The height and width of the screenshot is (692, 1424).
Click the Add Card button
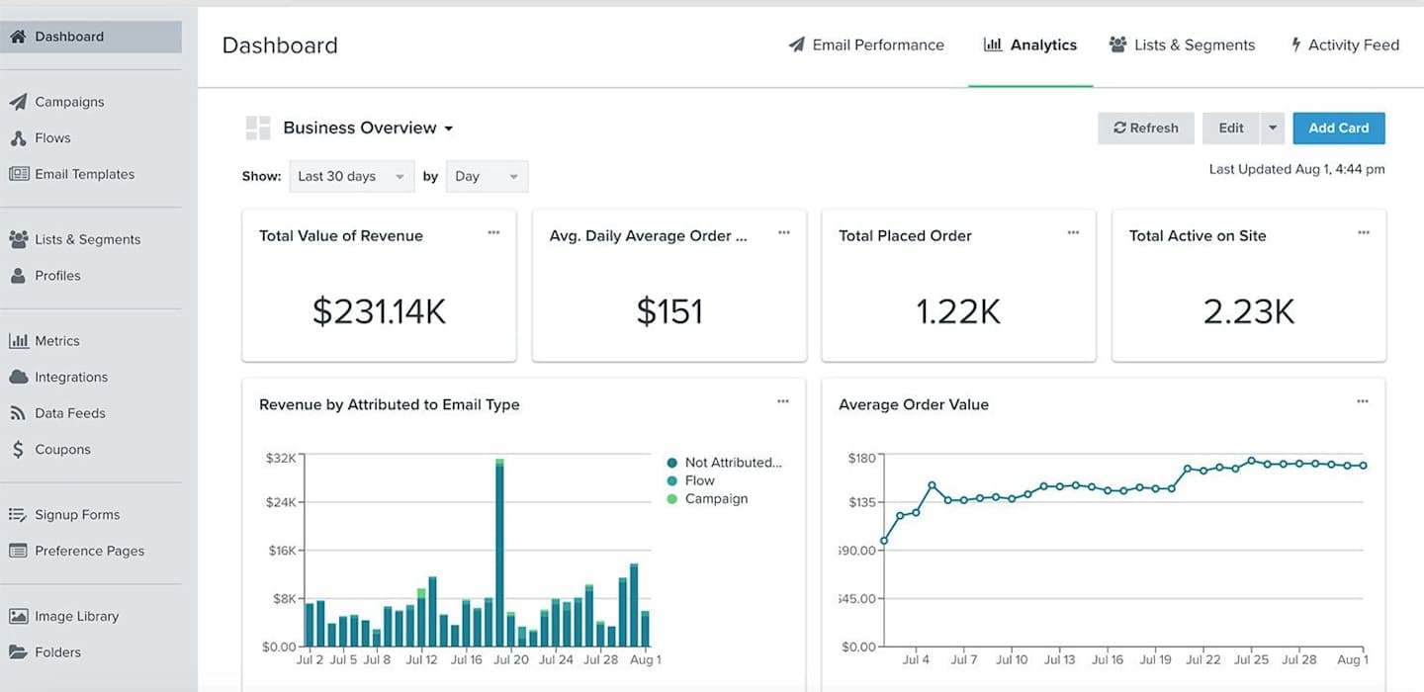coord(1339,129)
